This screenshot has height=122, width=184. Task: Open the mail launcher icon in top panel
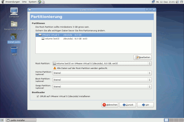43,2
